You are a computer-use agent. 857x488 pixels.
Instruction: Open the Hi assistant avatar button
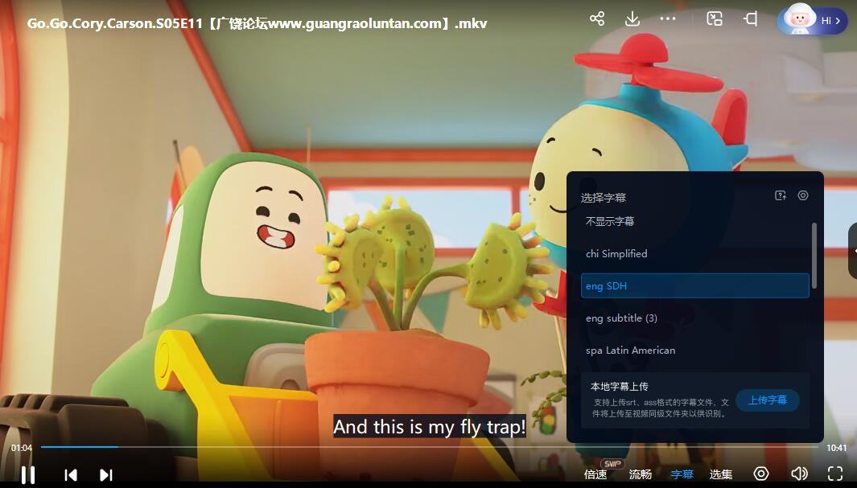coord(813,19)
